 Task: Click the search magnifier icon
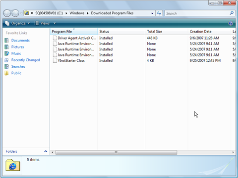pos(232,13)
